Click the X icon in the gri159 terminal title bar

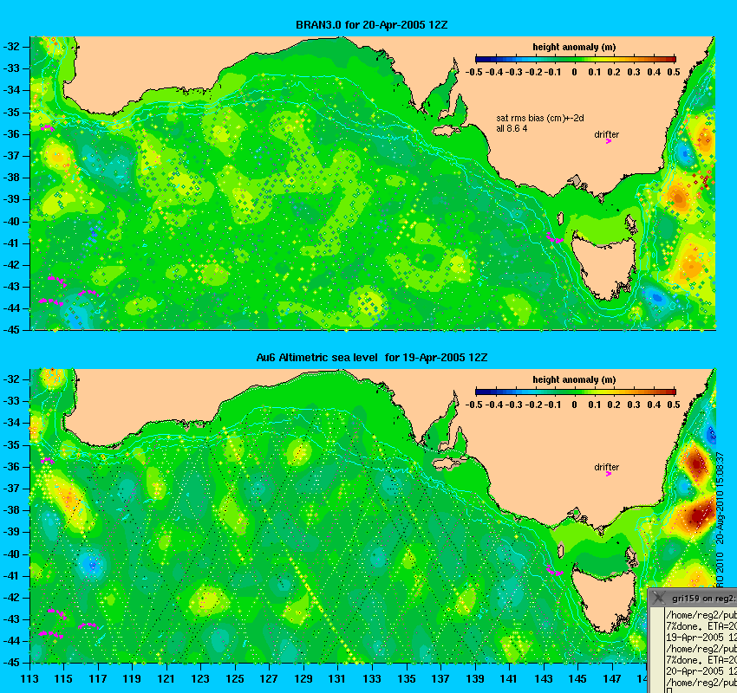pos(658,598)
